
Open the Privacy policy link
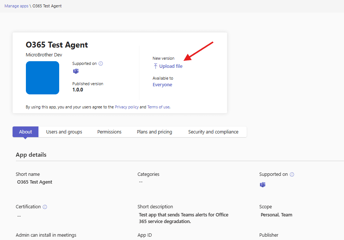coord(127,107)
